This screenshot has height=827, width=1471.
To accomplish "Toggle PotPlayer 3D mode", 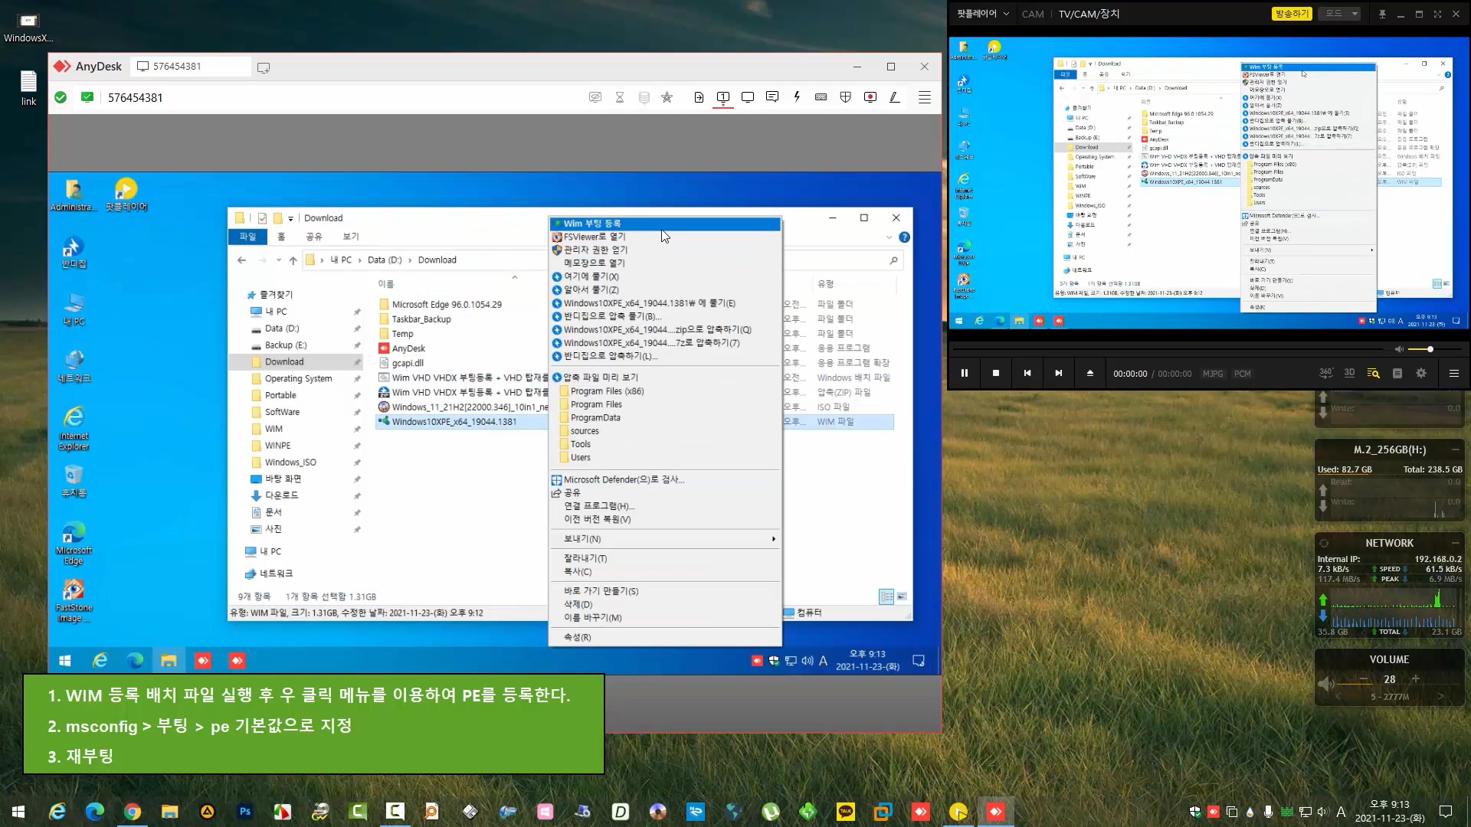I will point(1350,373).
